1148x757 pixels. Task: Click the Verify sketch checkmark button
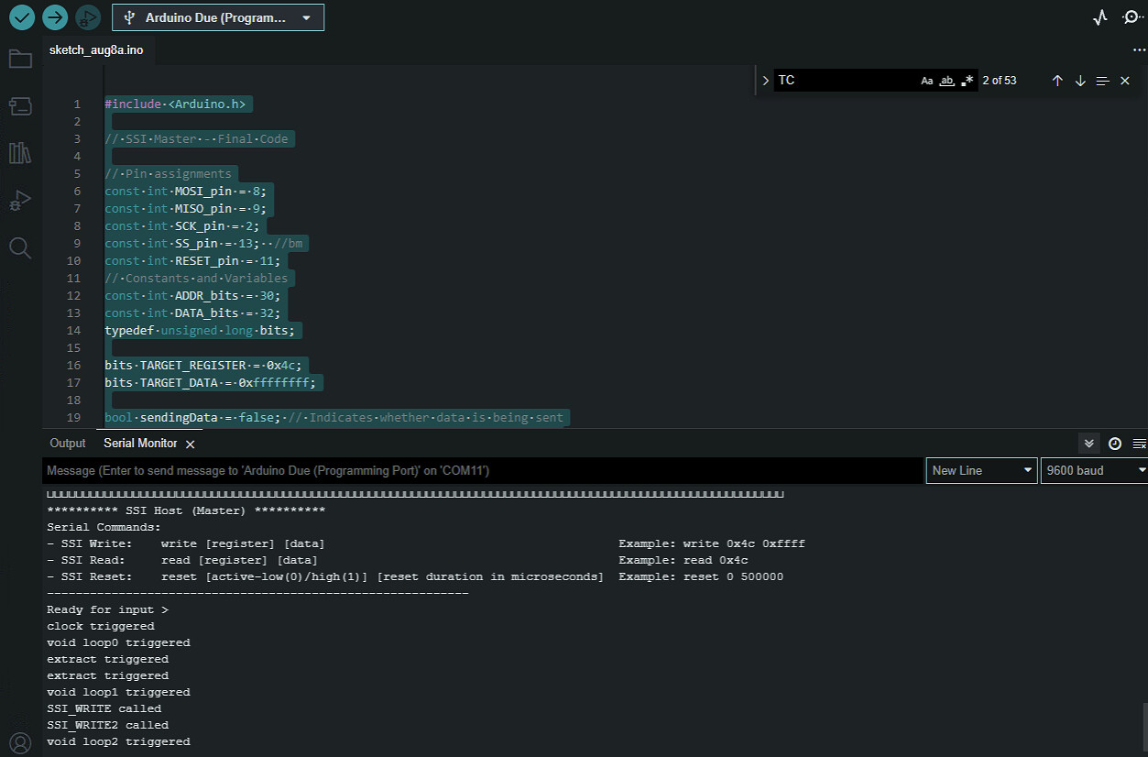(x=22, y=16)
